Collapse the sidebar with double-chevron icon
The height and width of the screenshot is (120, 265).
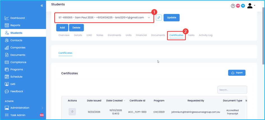point(42,6)
